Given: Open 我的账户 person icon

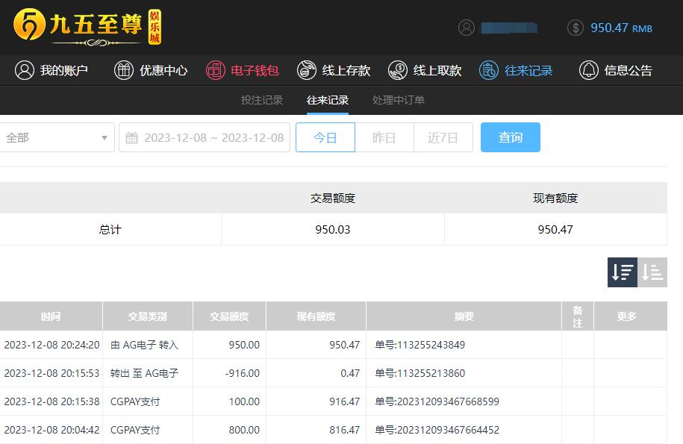Looking at the screenshot, I should tap(25, 70).
